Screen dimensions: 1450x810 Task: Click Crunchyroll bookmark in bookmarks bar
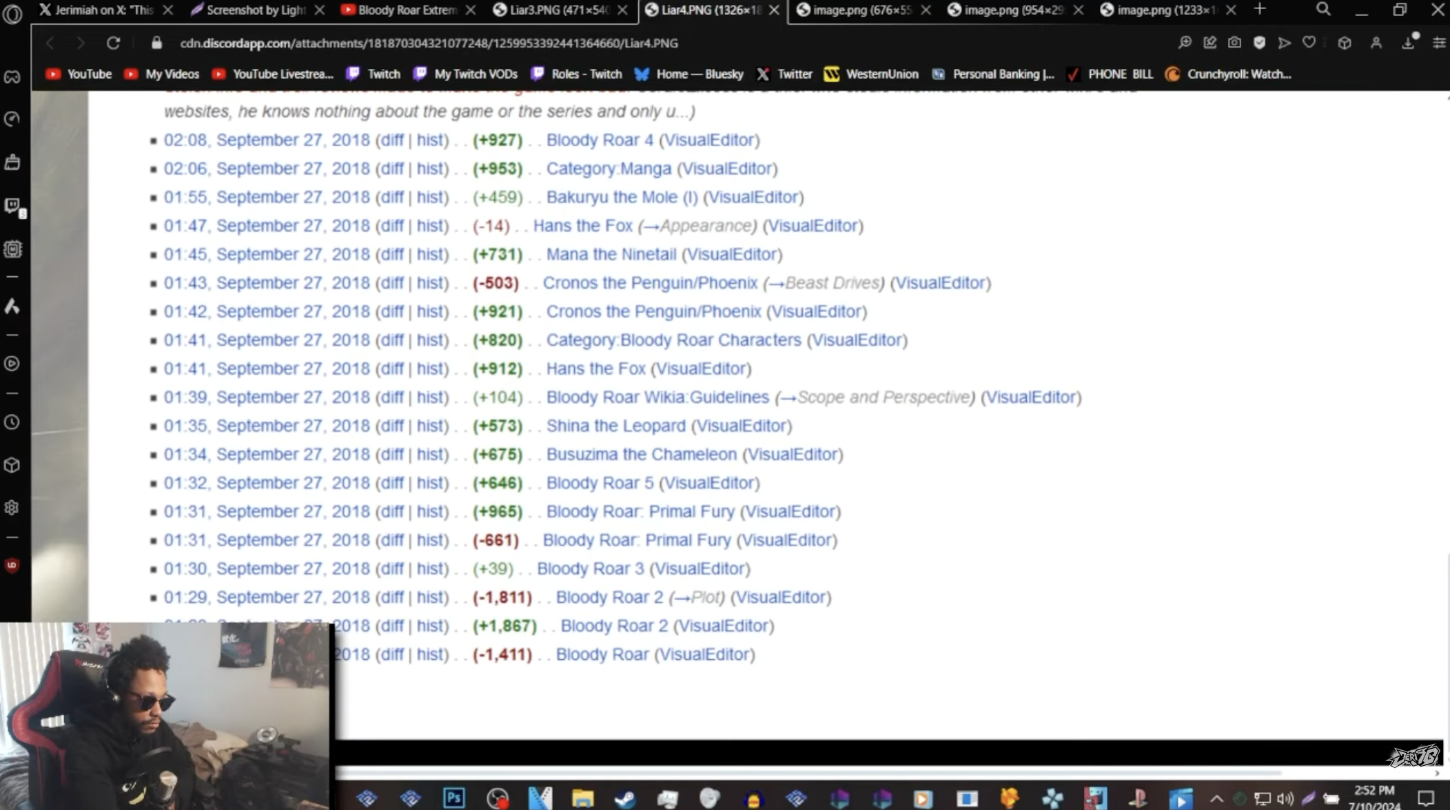[x=1229, y=74]
